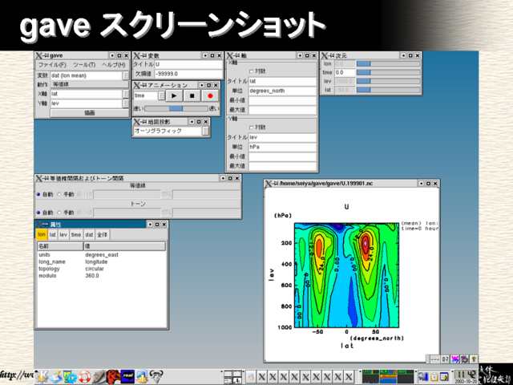This screenshot has width=513, height=385.
Task: Switch to the lev attribute tab
Action: click(63, 235)
